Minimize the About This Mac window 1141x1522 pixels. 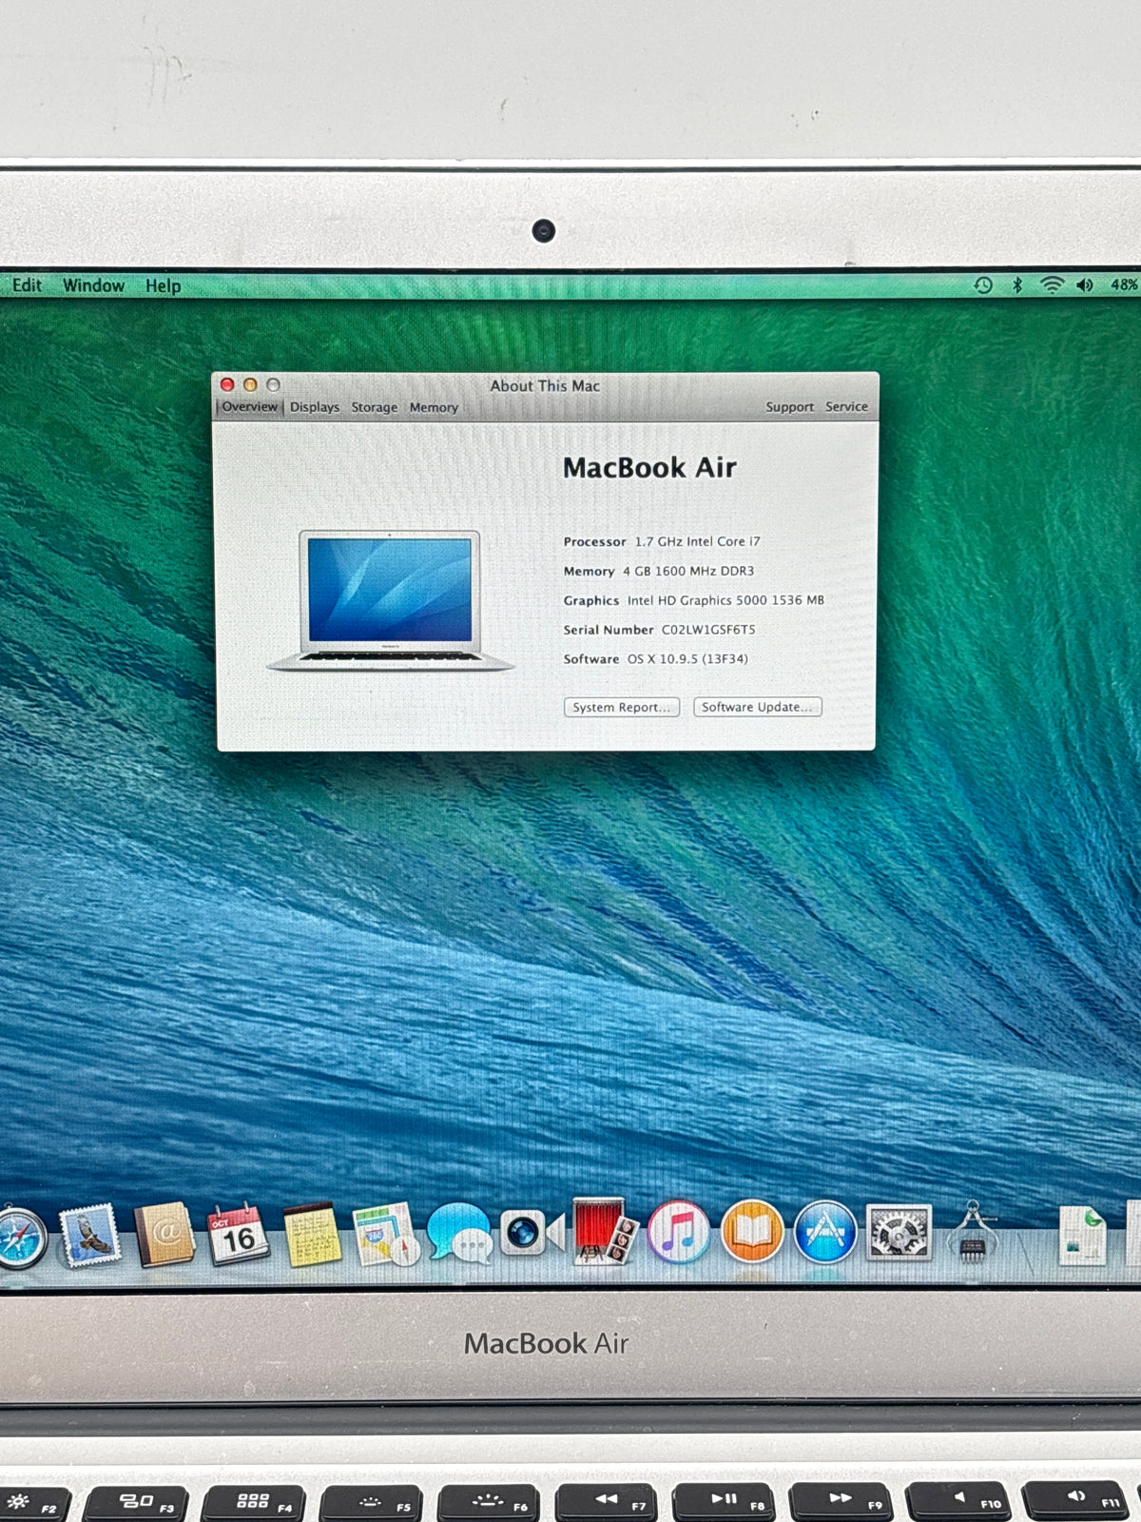coord(250,384)
